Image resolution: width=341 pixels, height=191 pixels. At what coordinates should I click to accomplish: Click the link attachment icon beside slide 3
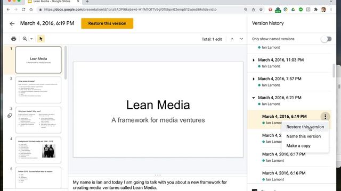(10, 116)
